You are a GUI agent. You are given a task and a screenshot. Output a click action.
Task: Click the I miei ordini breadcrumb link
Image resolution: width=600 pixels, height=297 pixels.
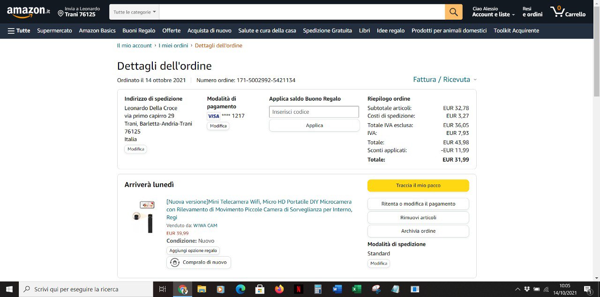coord(173,45)
